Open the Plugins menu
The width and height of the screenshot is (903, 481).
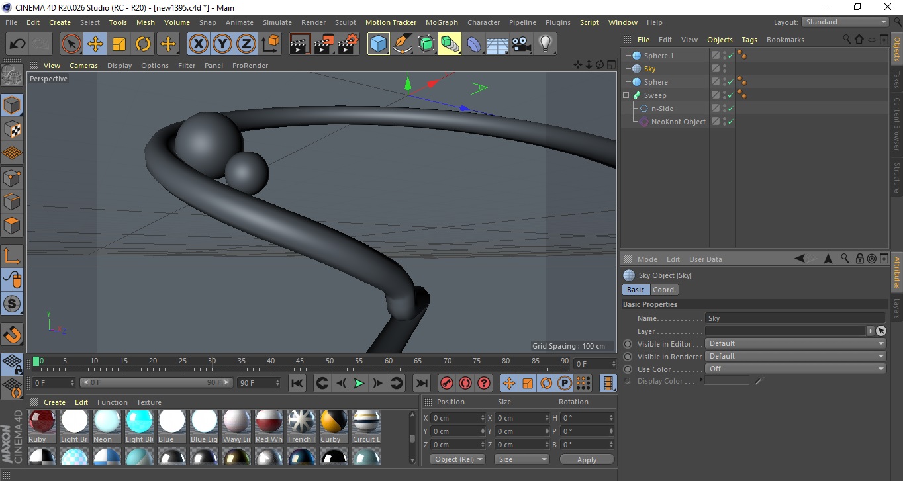[558, 22]
